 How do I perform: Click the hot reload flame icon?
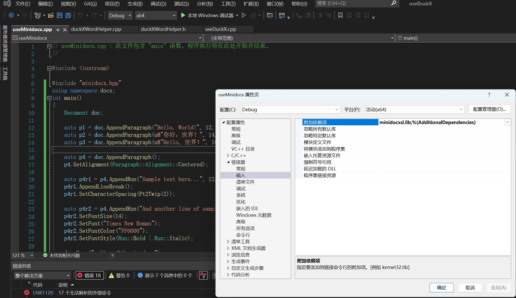coord(253,15)
